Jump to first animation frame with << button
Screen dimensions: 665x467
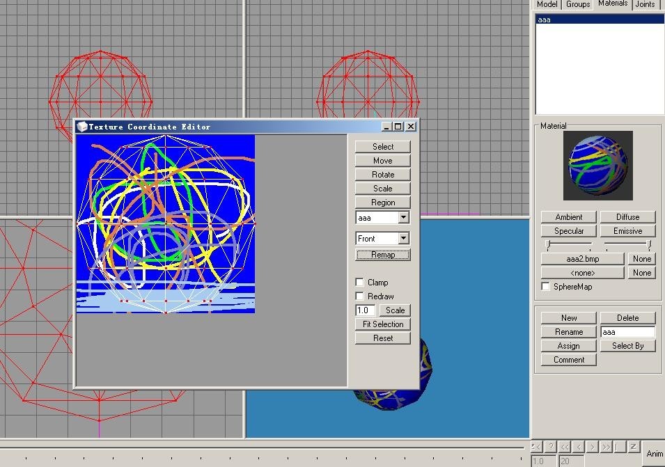(x=564, y=447)
